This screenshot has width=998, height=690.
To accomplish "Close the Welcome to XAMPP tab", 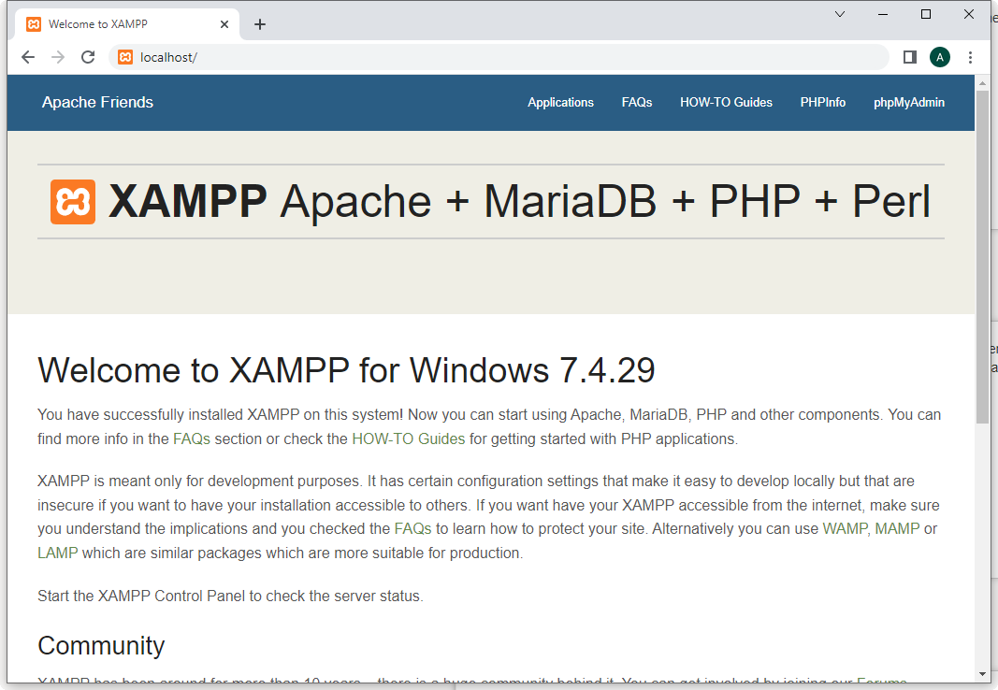I will click(224, 24).
